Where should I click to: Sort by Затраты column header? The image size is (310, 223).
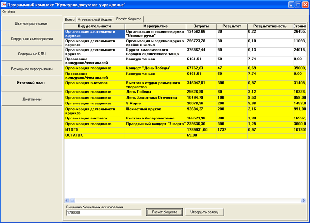201,26
